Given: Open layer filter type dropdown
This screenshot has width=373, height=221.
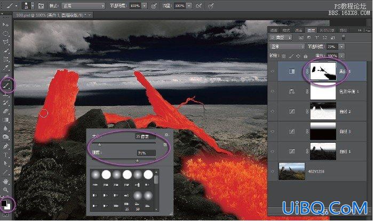Looking at the screenshot, I should 281,37.
